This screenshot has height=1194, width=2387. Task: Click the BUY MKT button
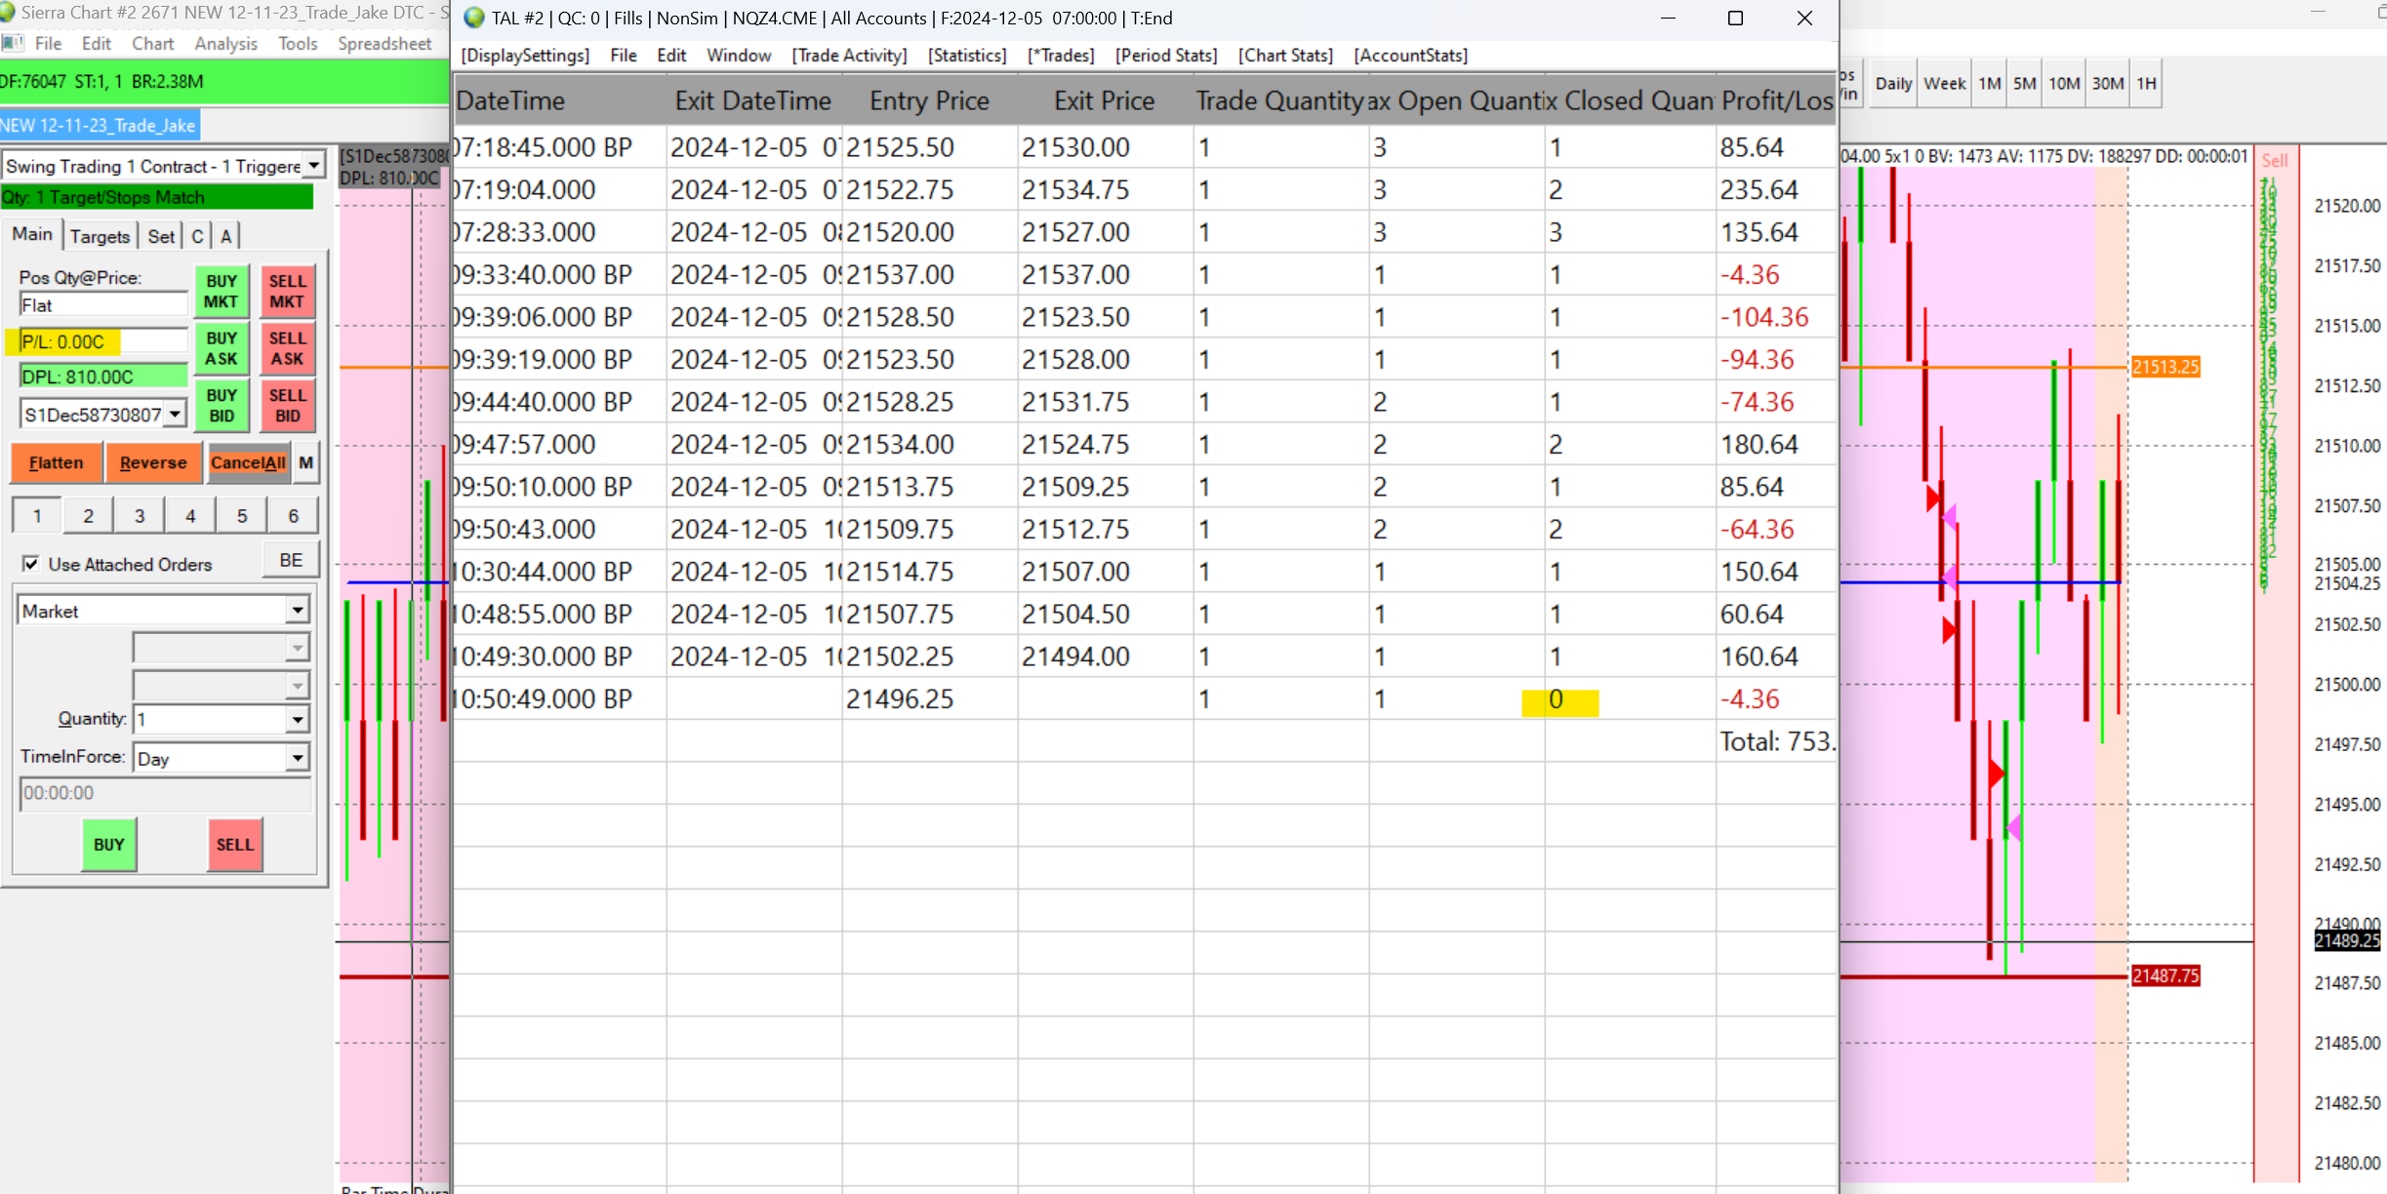[222, 291]
